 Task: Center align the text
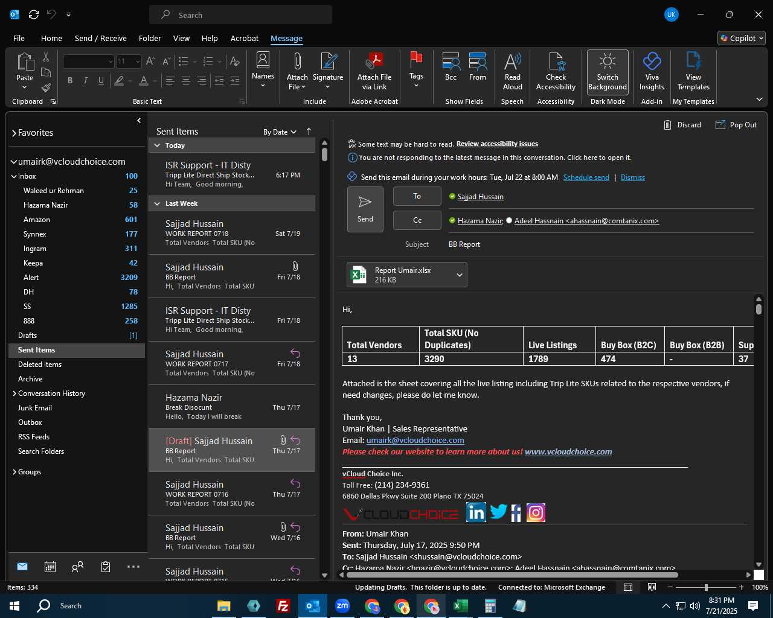point(186,80)
